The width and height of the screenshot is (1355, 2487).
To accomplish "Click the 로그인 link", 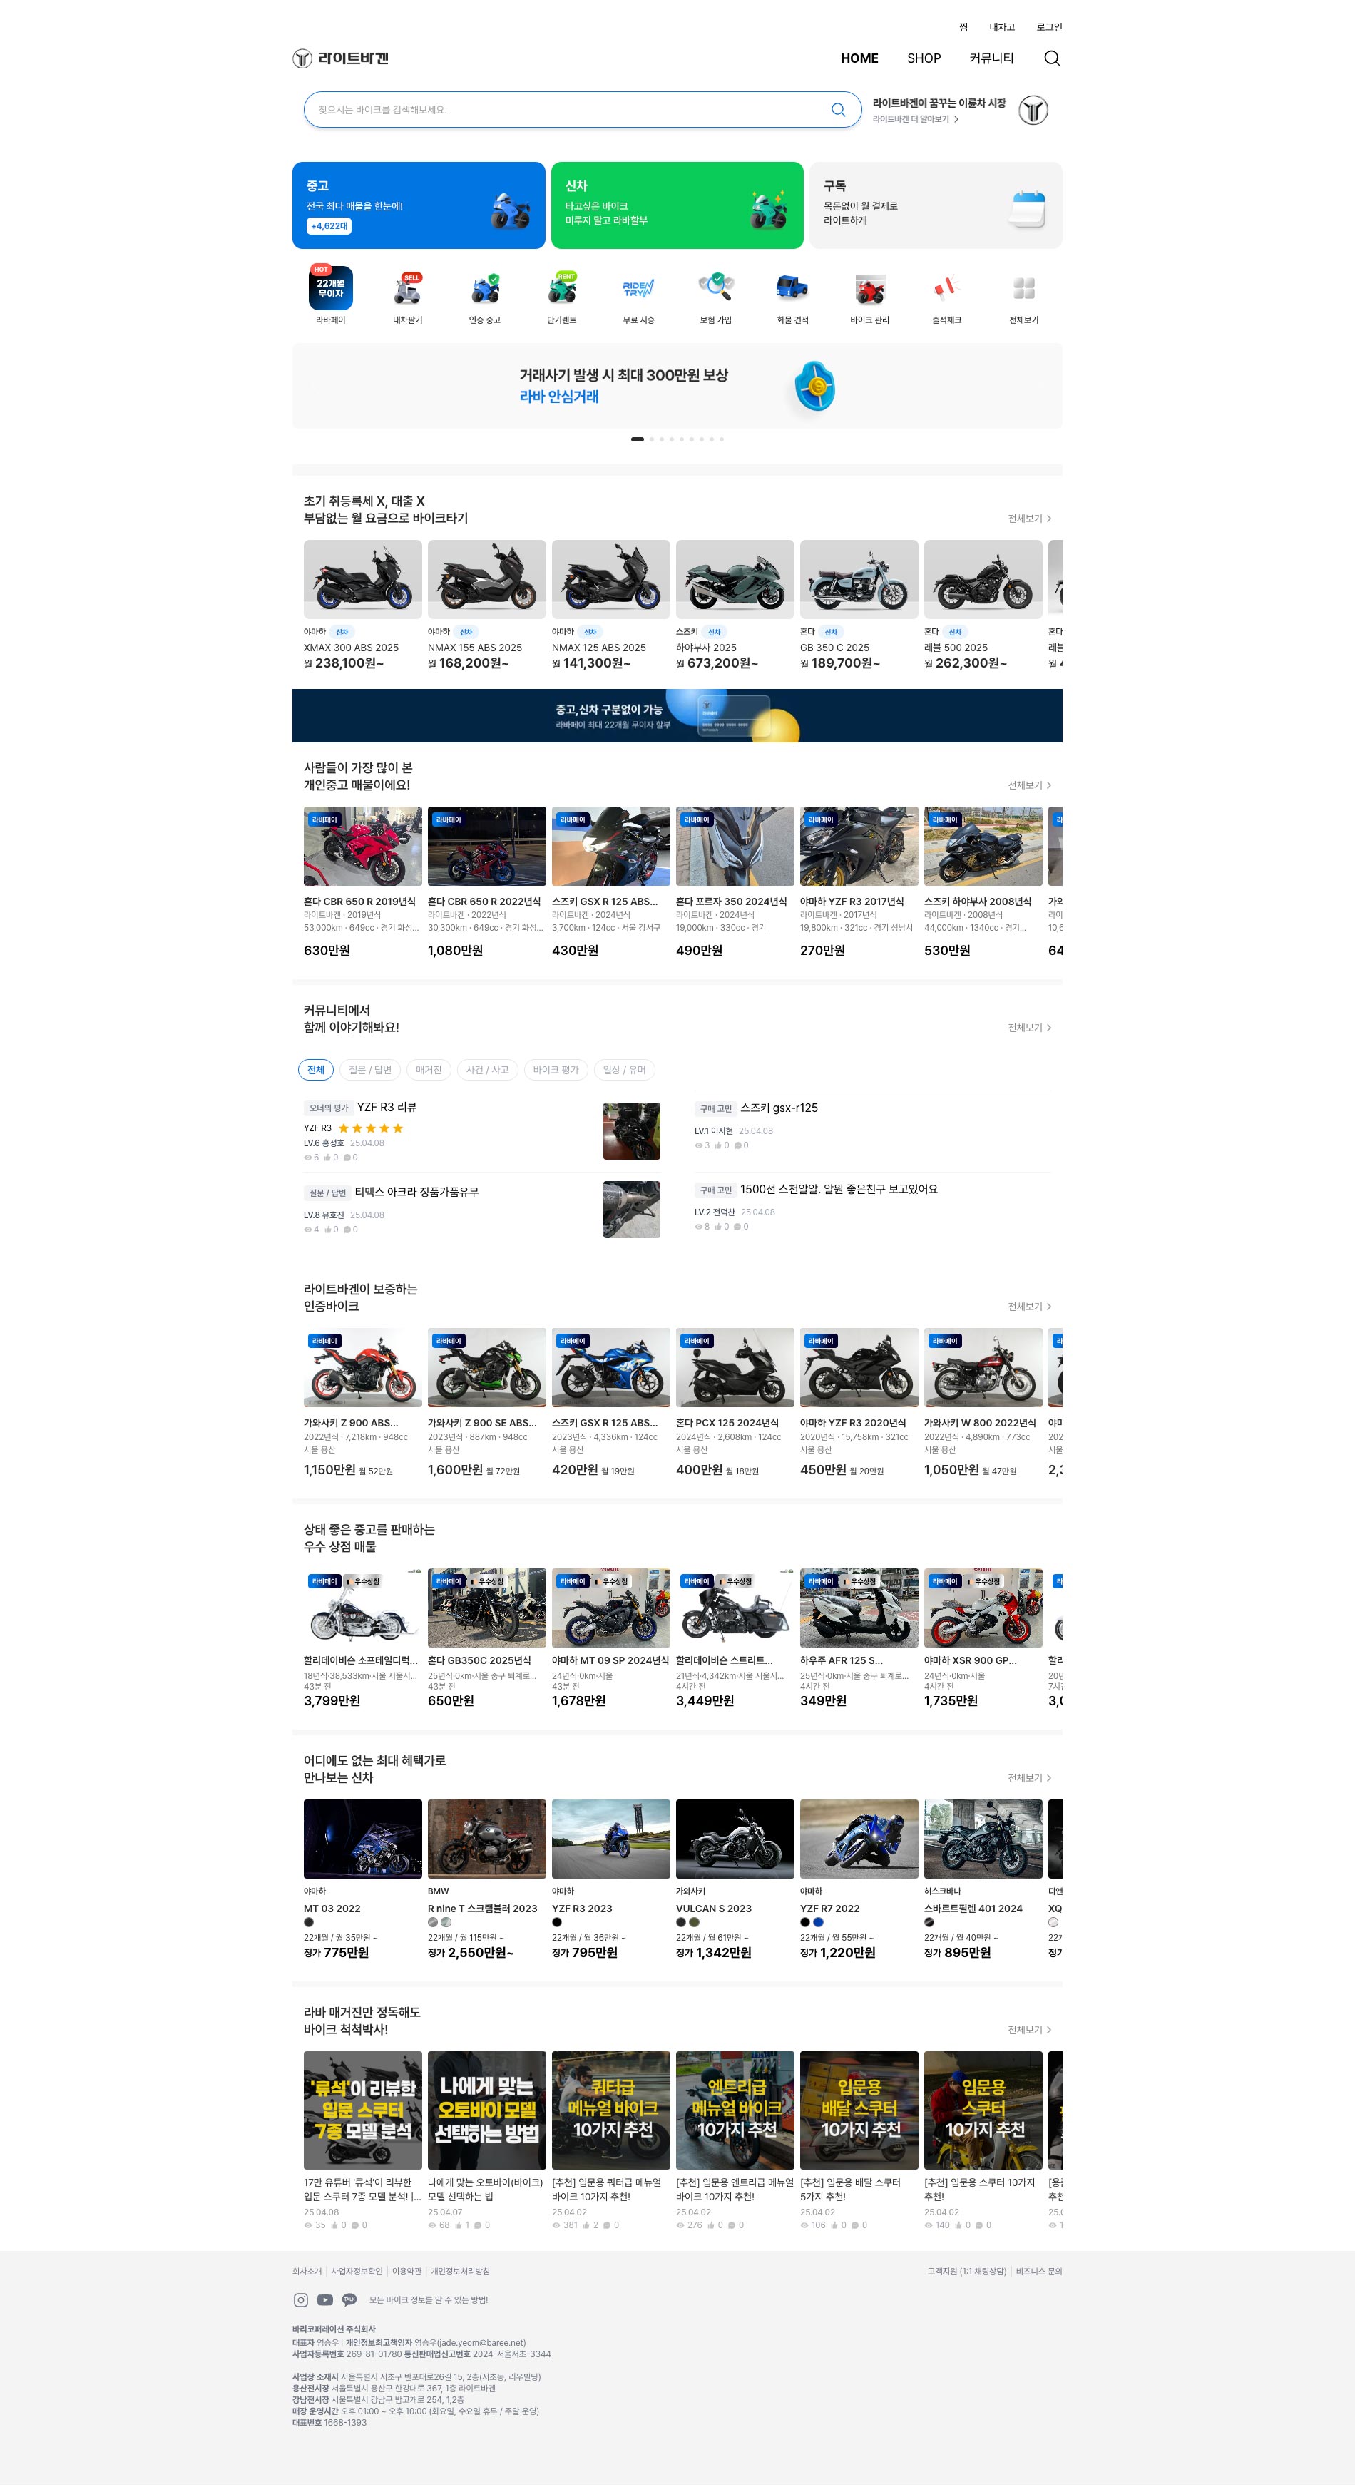I will coord(1048,27).
